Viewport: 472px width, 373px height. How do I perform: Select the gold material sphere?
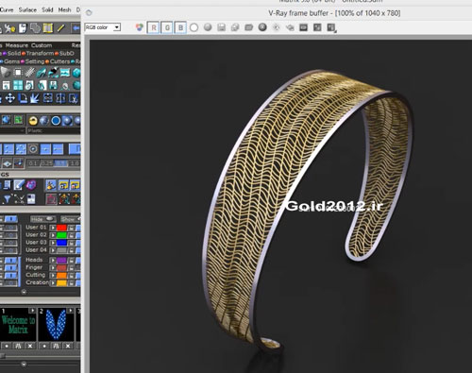(x=33, y=121)
